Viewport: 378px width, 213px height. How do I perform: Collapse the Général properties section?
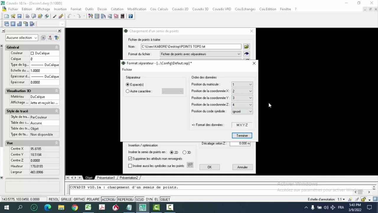click(x=56, y=47)
